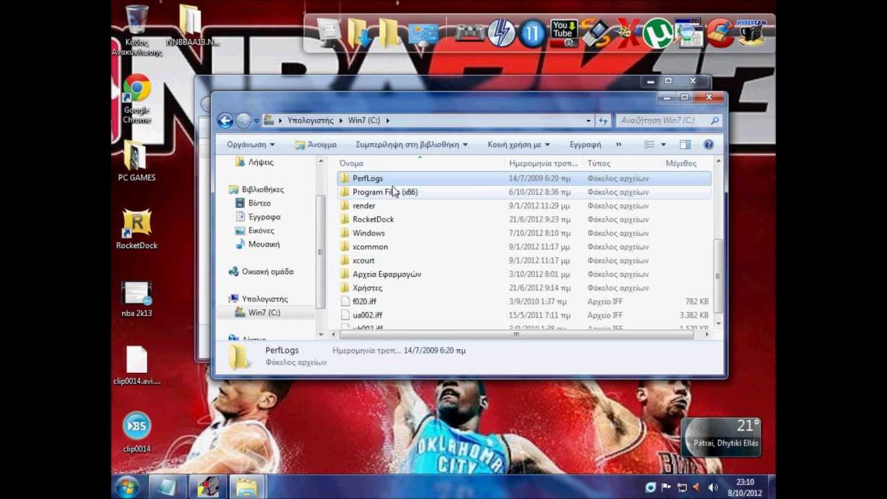887x499 pixels.
Task: Open the plain yellow folder in the dock
Action: point(390,33)
